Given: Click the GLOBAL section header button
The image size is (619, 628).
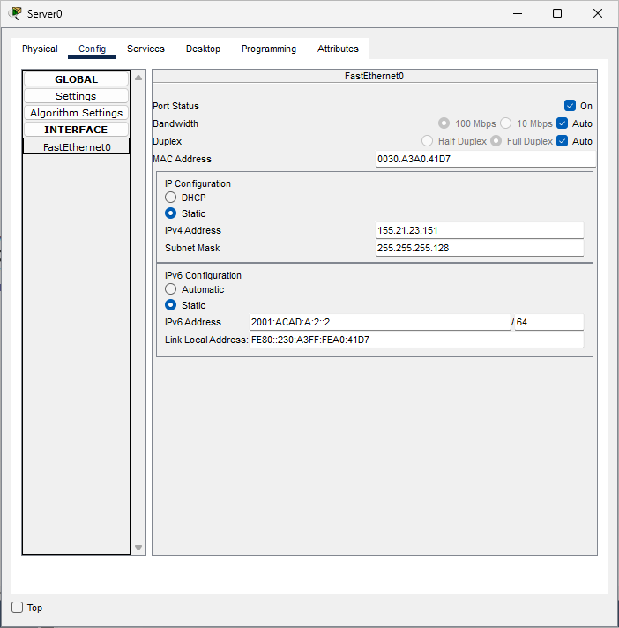Looking at the screenshot, I should pos(76,79).
